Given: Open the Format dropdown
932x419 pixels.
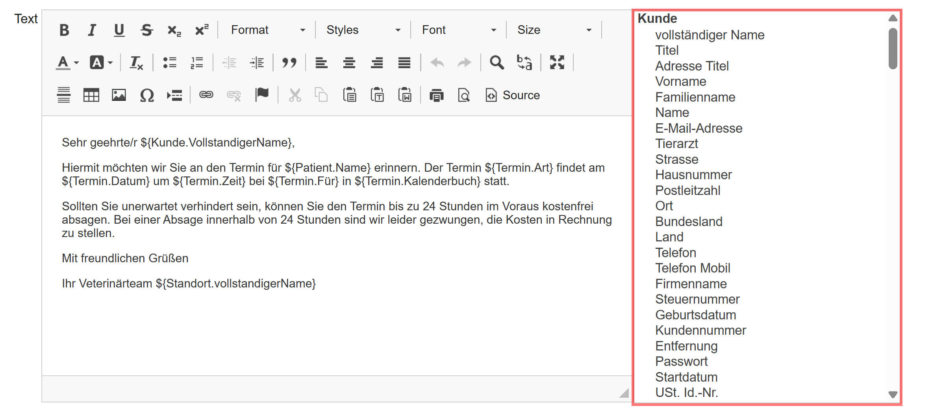Looking at the screenshot, I should tap(268, 30).
